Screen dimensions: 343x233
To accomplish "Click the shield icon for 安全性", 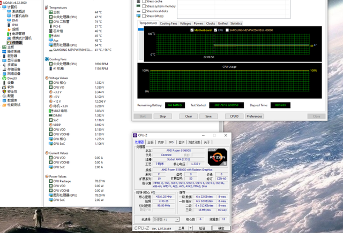I will pyautogui.click(x=4, y=91).
